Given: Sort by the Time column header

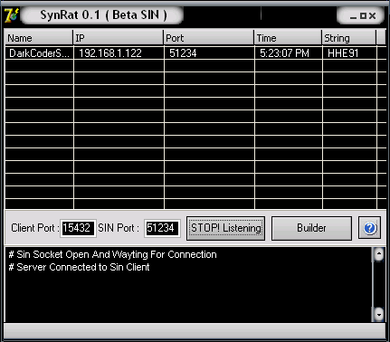Looking at the screenshot, I should (288, 38).
